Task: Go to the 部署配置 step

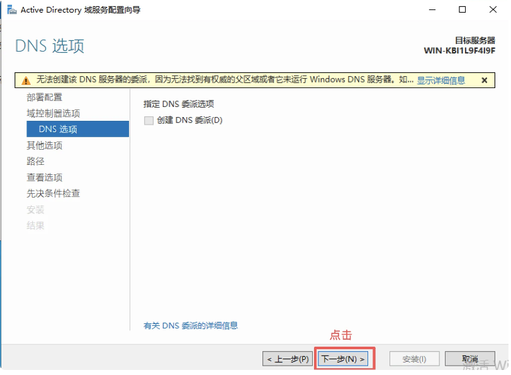Action: click(44, 97)
